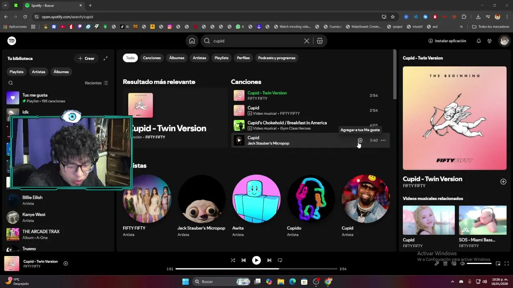
Task: Click the search-in-library magnifier icon
Action: (x=11, y=83)
